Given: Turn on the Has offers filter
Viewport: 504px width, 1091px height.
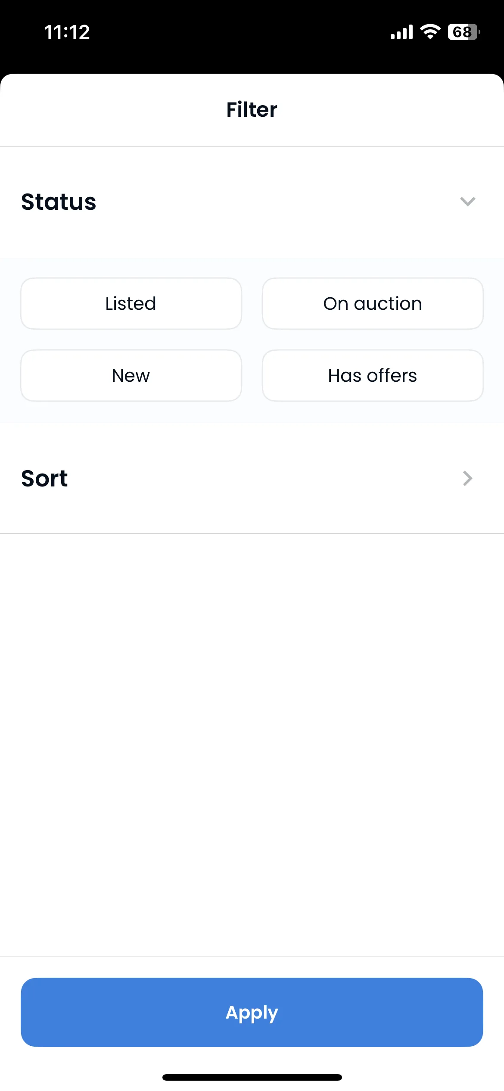Looking at the screenshot, I should coord(373,375).
